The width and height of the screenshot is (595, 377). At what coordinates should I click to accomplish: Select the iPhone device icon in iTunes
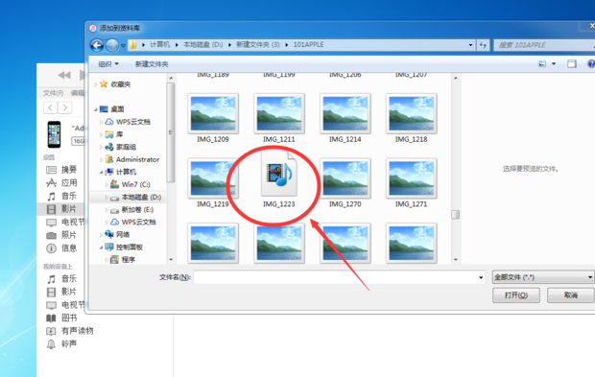click(54, 134)
